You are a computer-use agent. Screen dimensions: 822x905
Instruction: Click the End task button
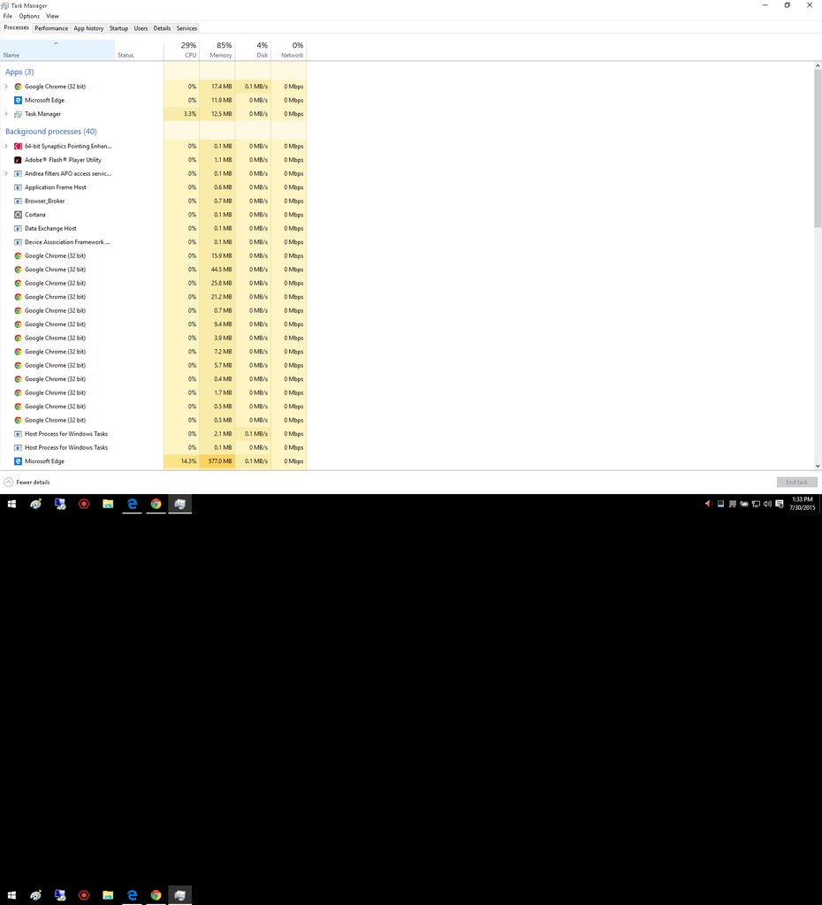click(796, 482)
